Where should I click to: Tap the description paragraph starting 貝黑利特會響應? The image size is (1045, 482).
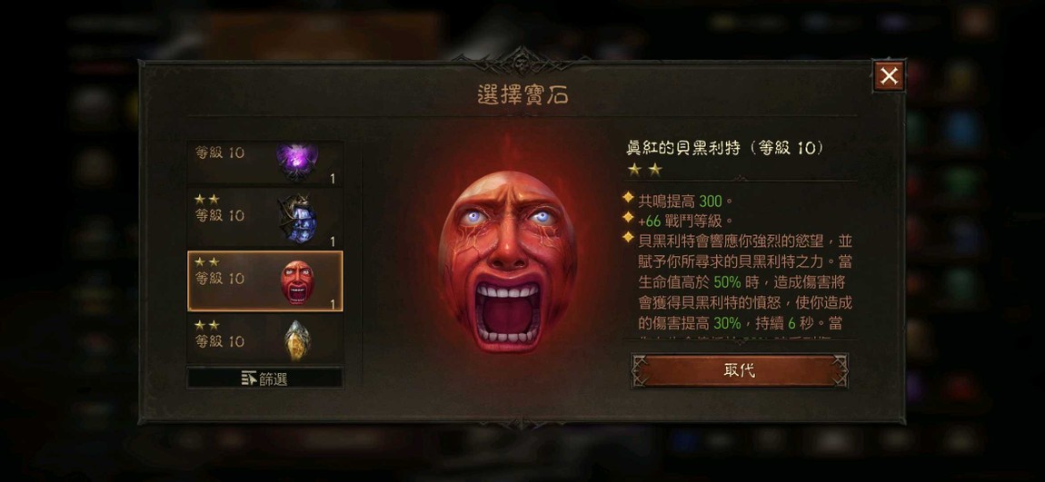(x=745, y=281)
